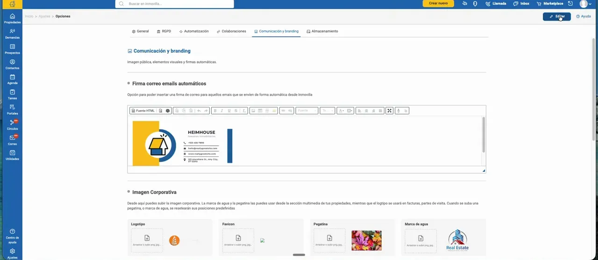Image resolution: width=598 pixels, height=260 pixels.
Task: Click the Logotipo upload drop area
Action: [x=147, y=240]
